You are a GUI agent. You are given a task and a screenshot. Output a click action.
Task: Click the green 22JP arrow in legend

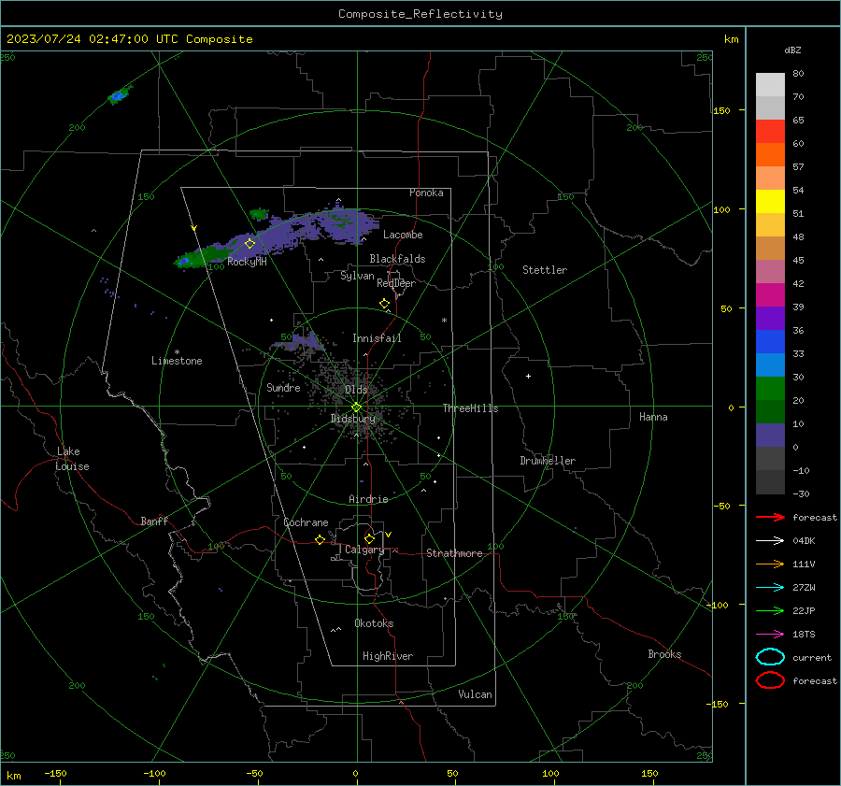click(770, 610)
